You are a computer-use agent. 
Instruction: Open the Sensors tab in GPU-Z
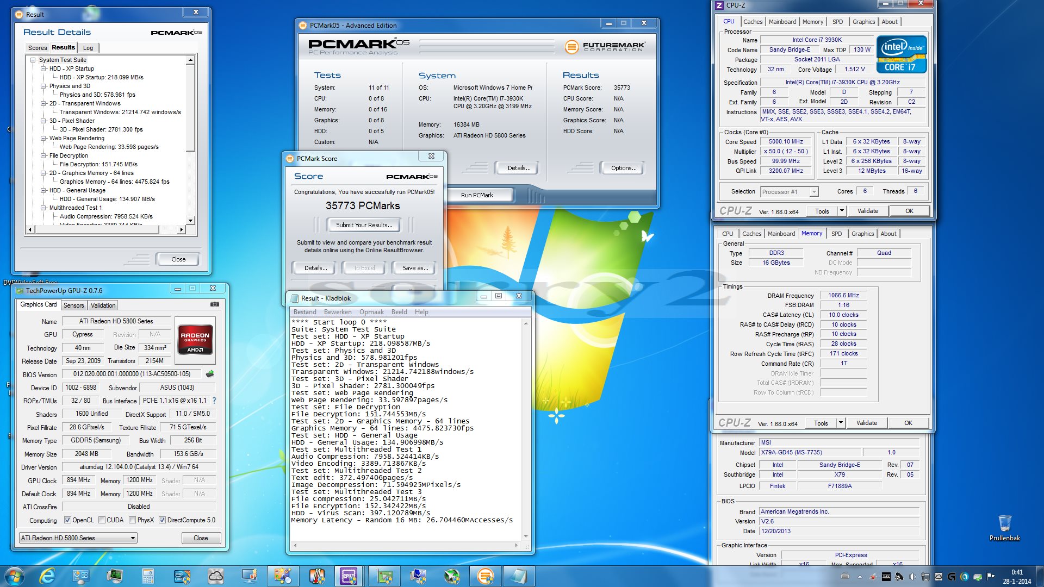coord(74,305)
